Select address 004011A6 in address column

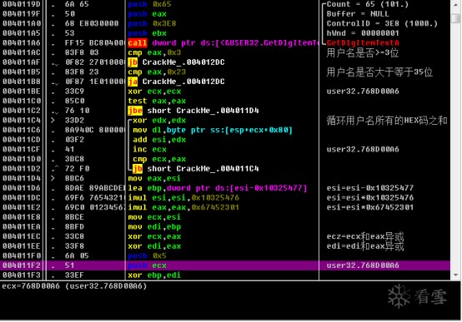(22, 43)
